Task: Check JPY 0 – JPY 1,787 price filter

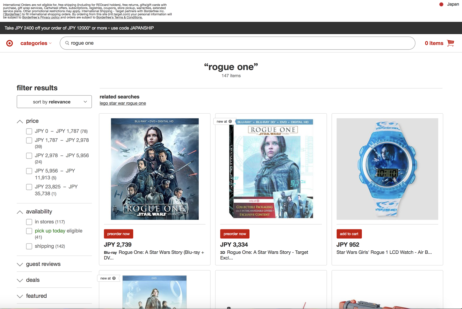Action: pos(29,131)
